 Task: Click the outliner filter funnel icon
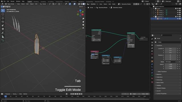(x=176, y=4)
